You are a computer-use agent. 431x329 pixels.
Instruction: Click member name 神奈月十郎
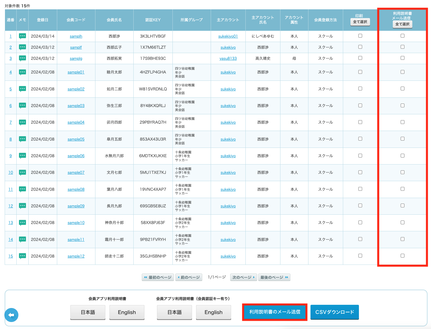tap(114, 223)
